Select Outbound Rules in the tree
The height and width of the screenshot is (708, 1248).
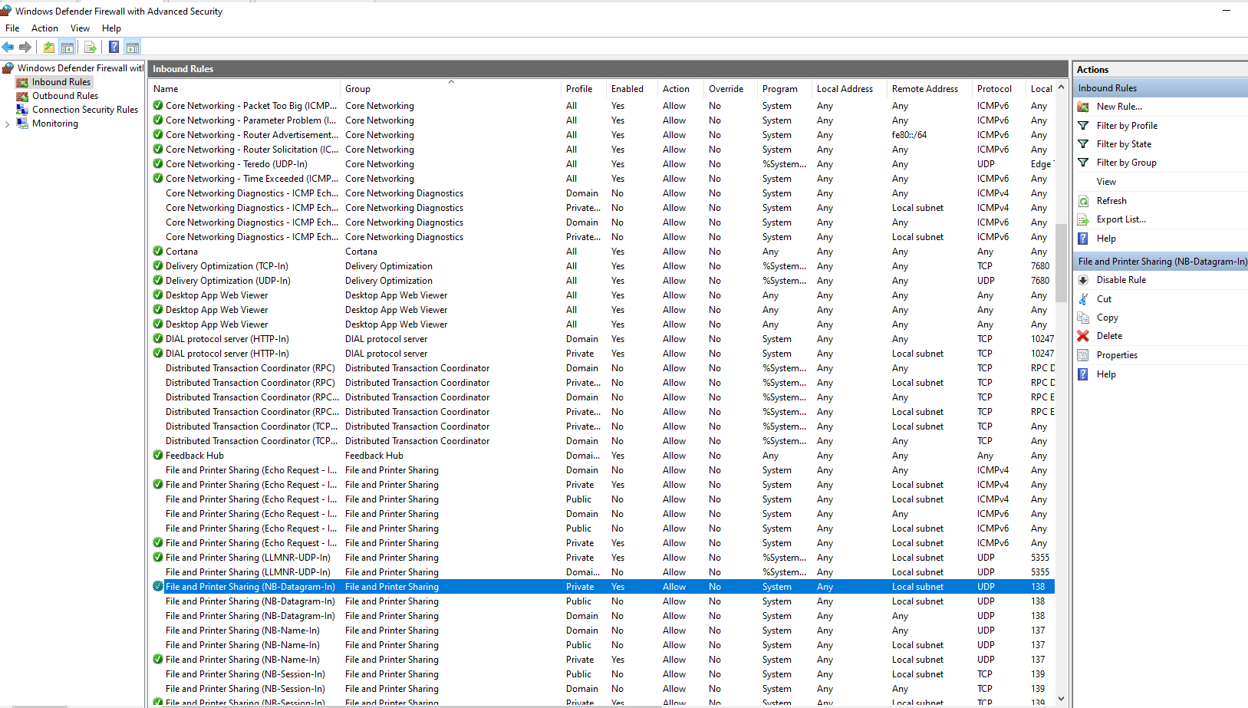coord(65,96)
